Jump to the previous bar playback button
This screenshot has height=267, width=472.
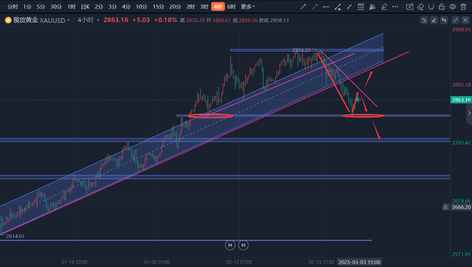point(230,245)
